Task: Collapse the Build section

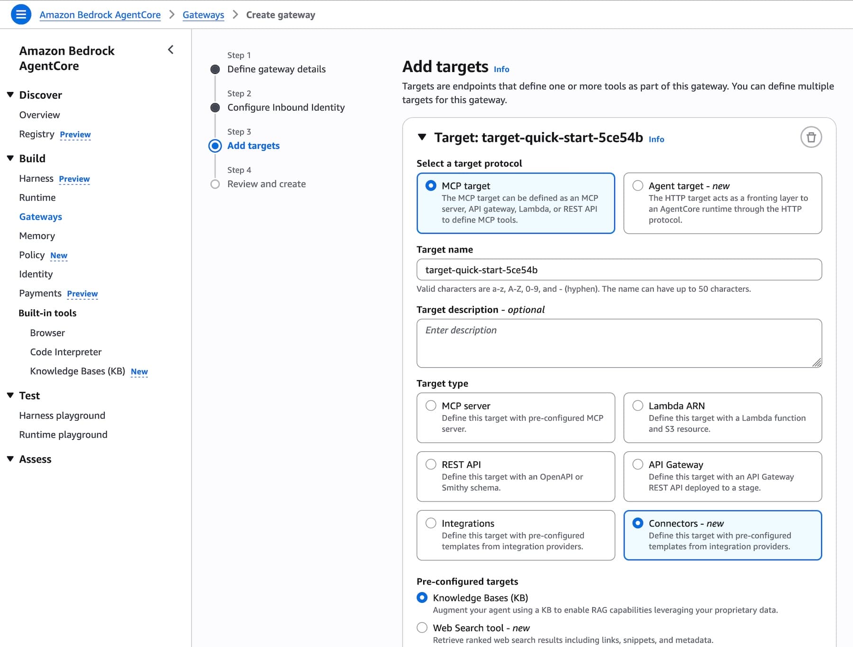Action: 10,158
